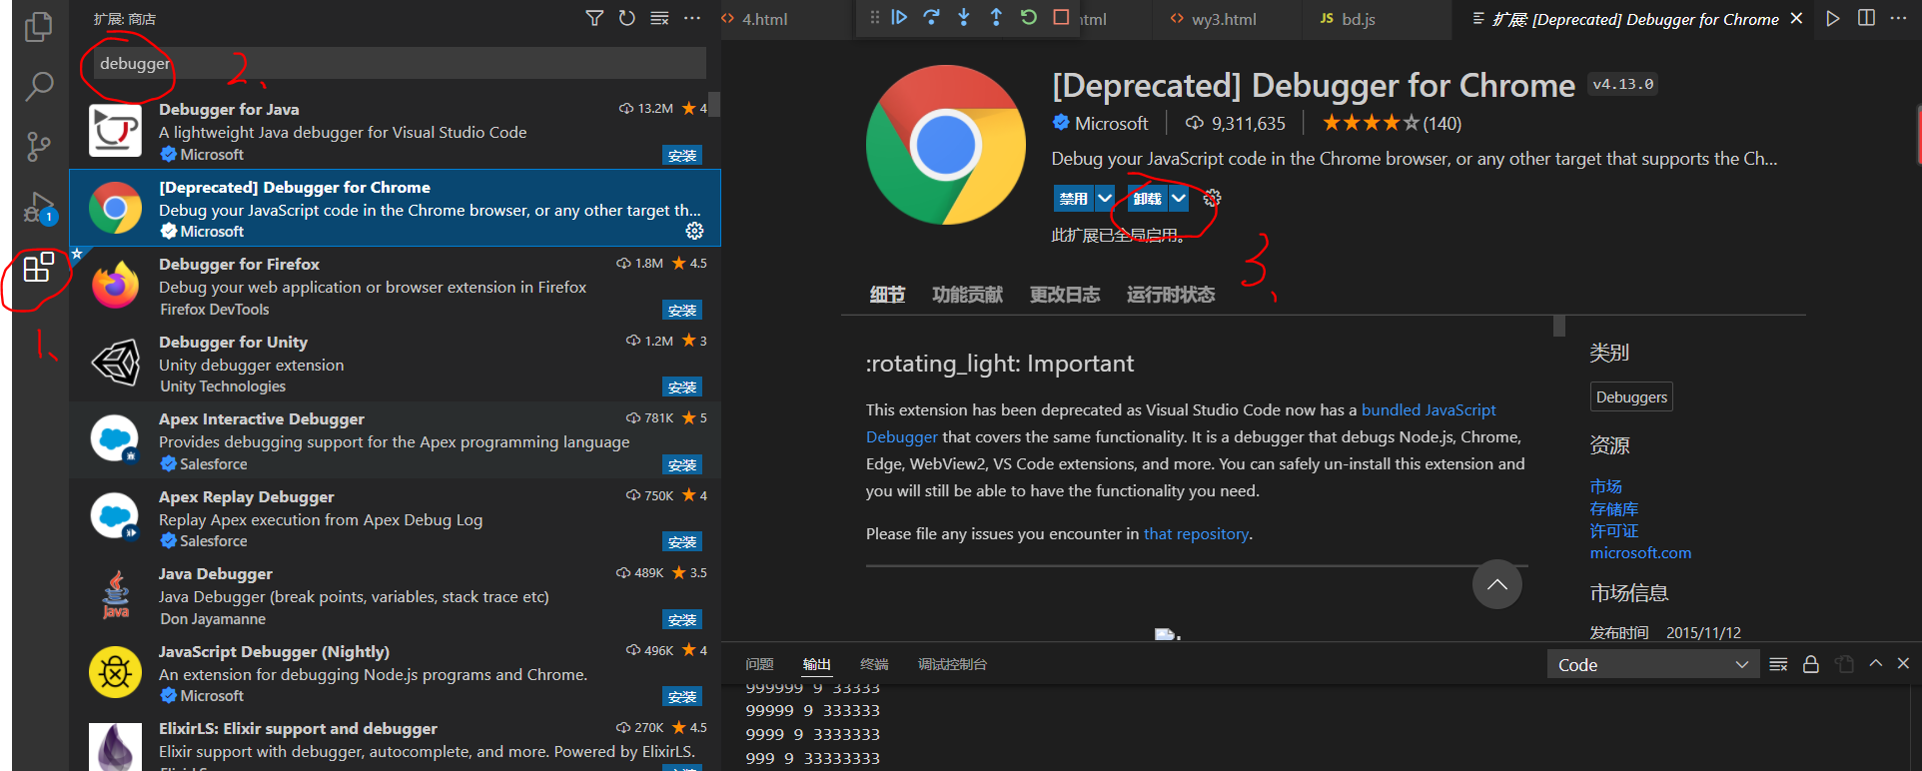The height and width of the screenshot is (771, 1922).
Task: Open extensions panel more actions menu
Action: [x=692, y=18]
